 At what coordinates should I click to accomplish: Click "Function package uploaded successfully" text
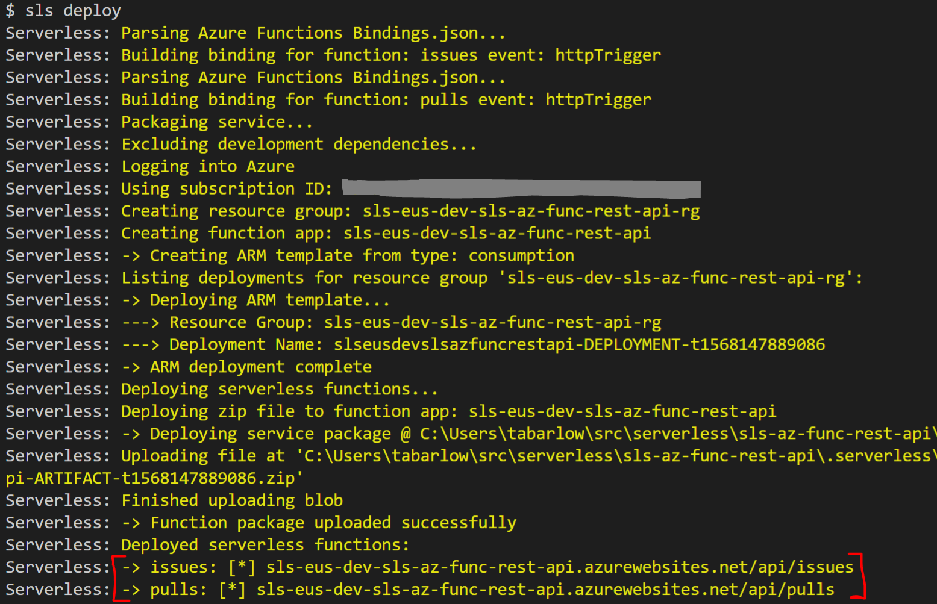333,523
